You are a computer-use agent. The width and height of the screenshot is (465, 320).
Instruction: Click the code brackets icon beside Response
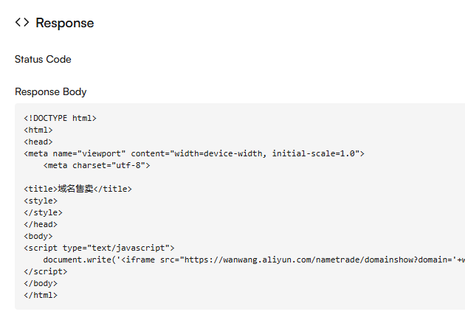pos(22,23)
